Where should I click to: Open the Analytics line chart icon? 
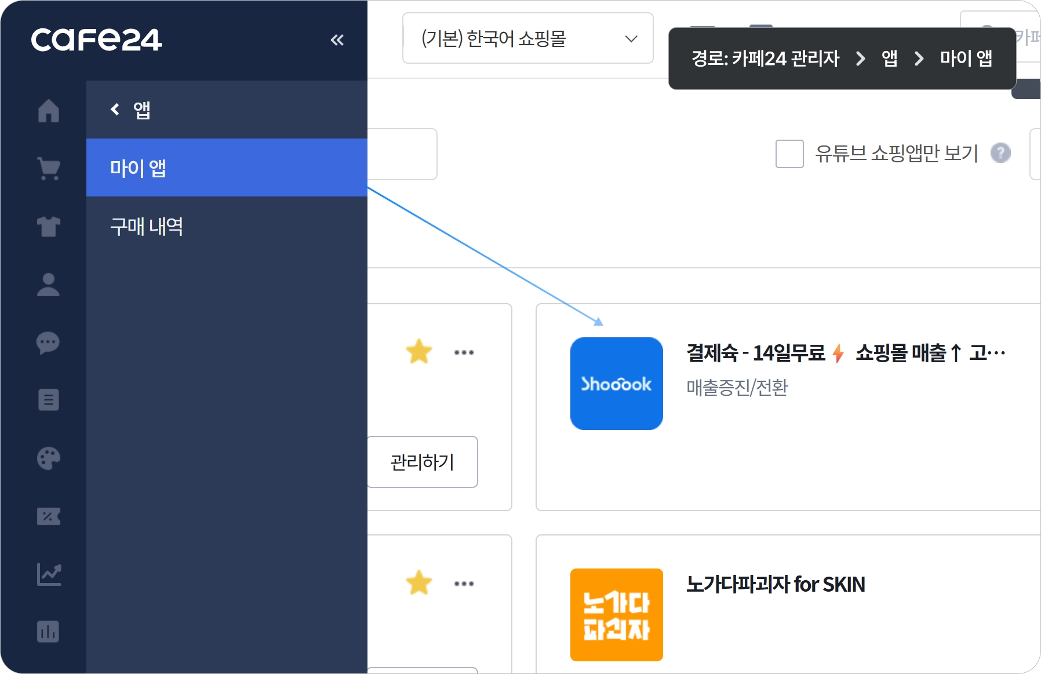click(49, 574)
